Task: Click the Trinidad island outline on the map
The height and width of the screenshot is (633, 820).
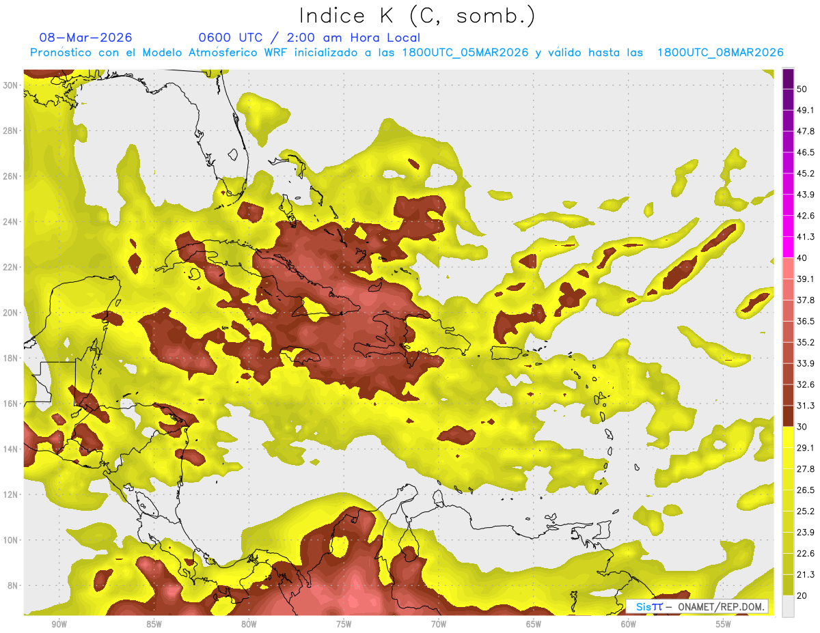Action: 601,530
